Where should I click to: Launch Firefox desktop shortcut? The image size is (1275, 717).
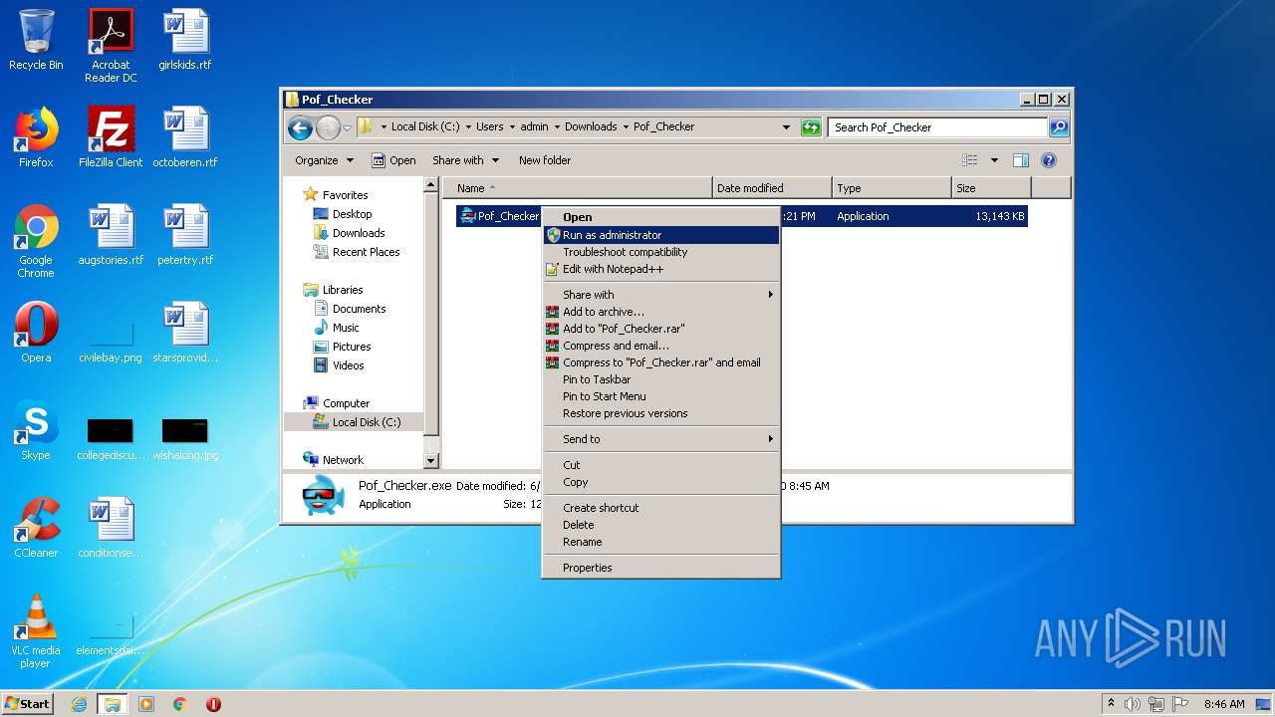coord(36,136)
